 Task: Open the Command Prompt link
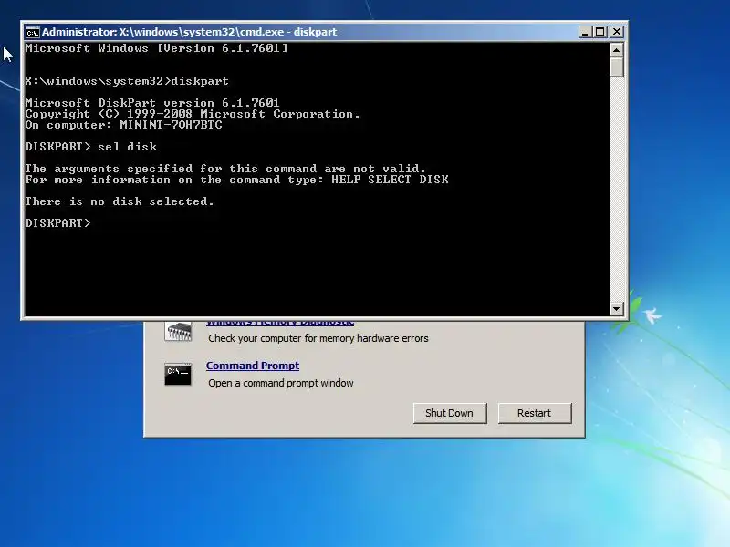pyautogui.click(x=253, y=366)
